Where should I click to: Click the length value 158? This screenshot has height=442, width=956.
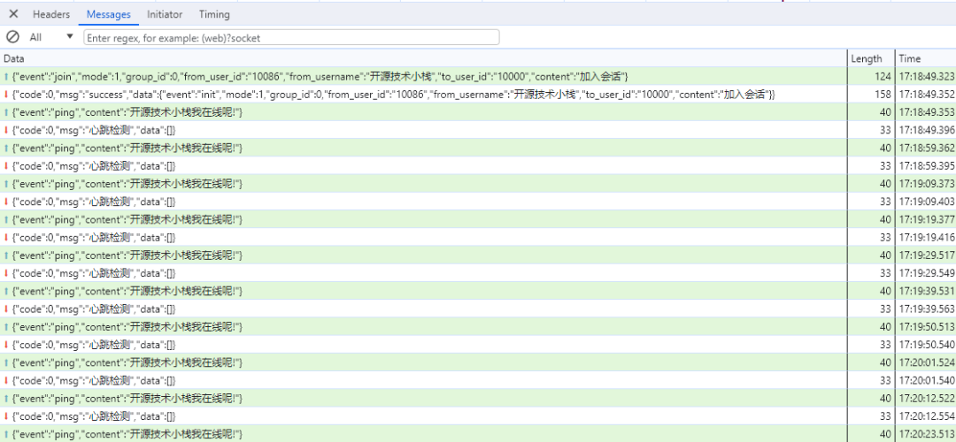pos(882,95)
